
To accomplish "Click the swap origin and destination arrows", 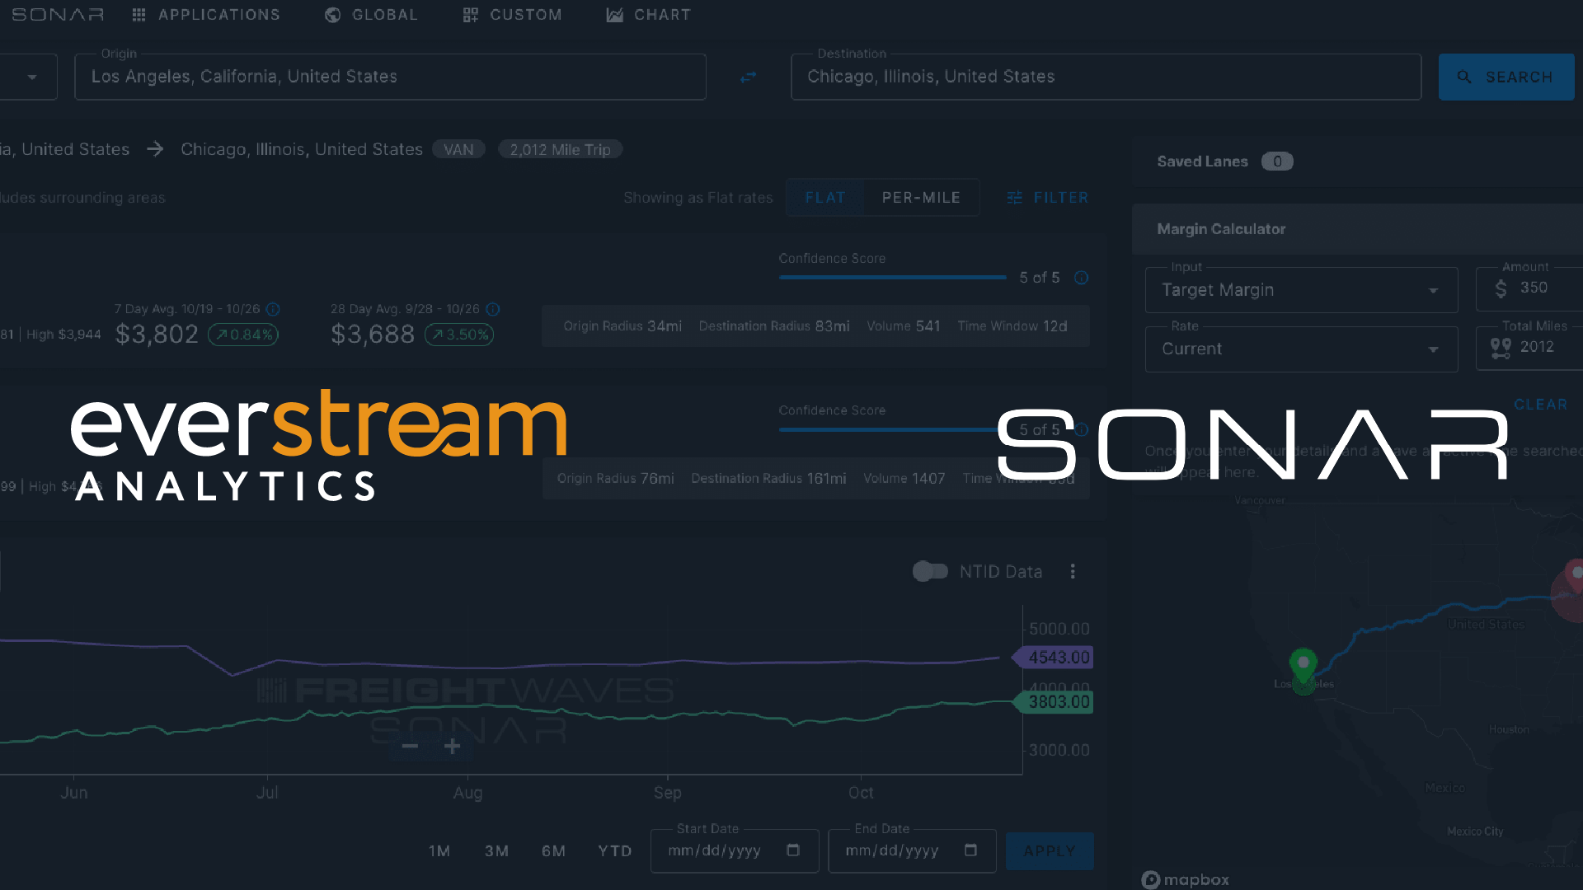I will [748, 77].
